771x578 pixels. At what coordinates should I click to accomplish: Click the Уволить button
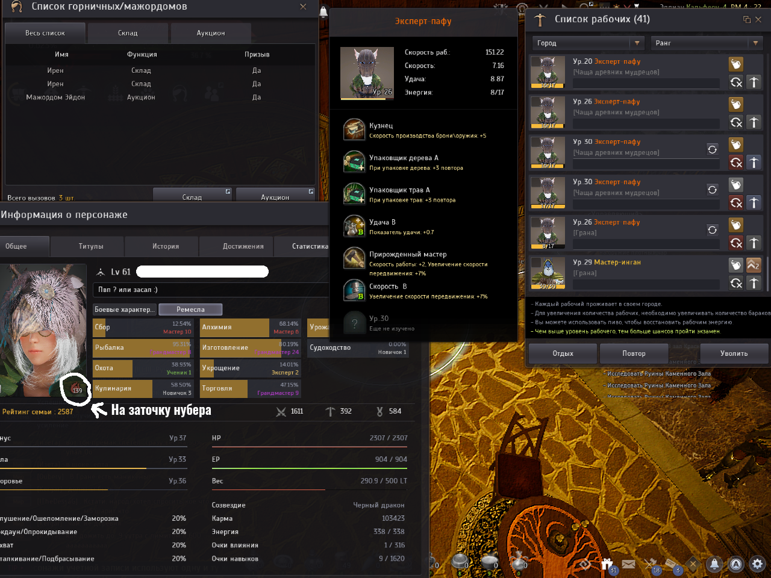(x=734, y=353)
